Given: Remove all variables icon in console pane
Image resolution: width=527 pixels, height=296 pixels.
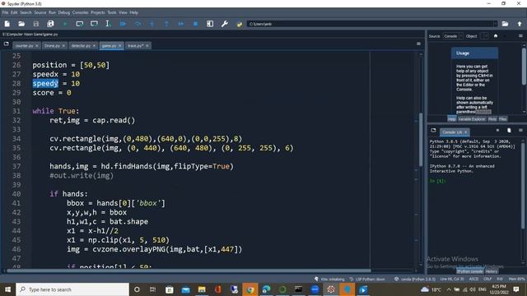Looking at the screenshot, I should (509, 130).
